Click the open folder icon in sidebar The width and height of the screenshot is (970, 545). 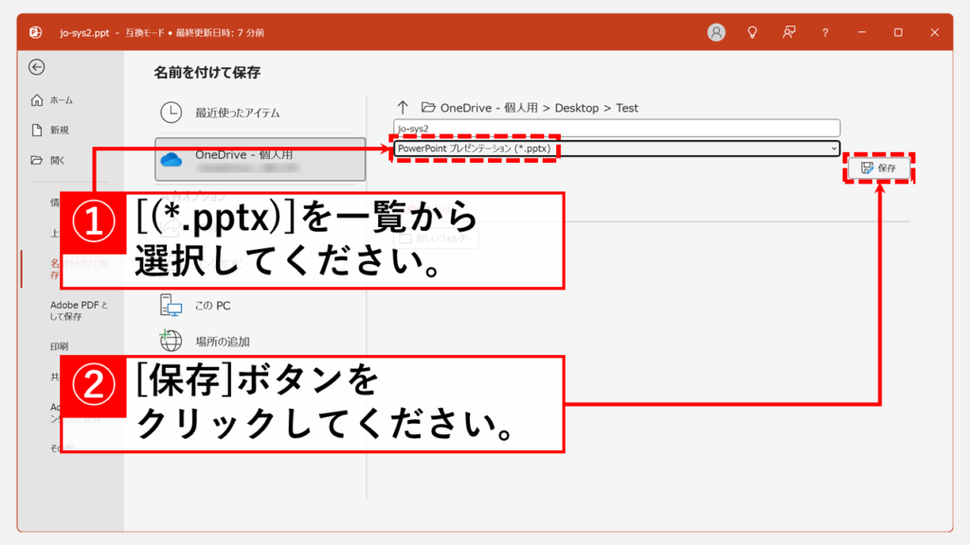pos(37,160)
